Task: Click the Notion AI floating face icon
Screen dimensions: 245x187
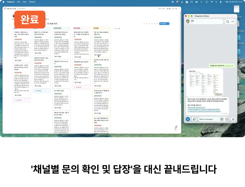Action: [176, 128]
